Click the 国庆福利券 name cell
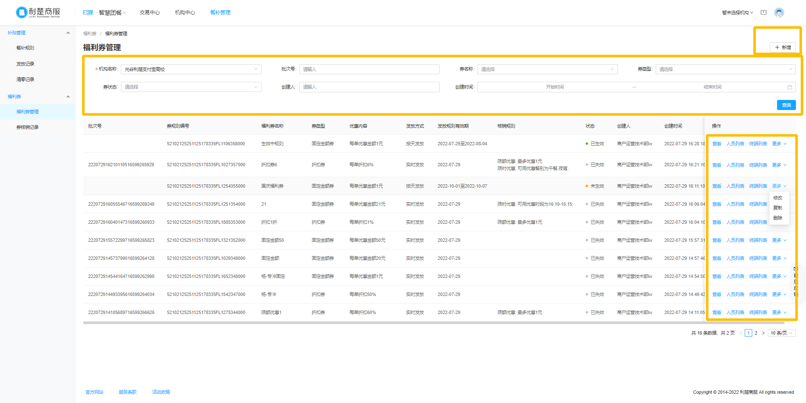This screenshot has height=403, width=806. tap(272, 186)
